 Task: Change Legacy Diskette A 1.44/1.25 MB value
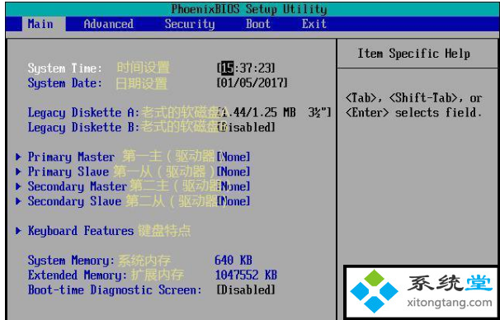click(x=274, y=113)
